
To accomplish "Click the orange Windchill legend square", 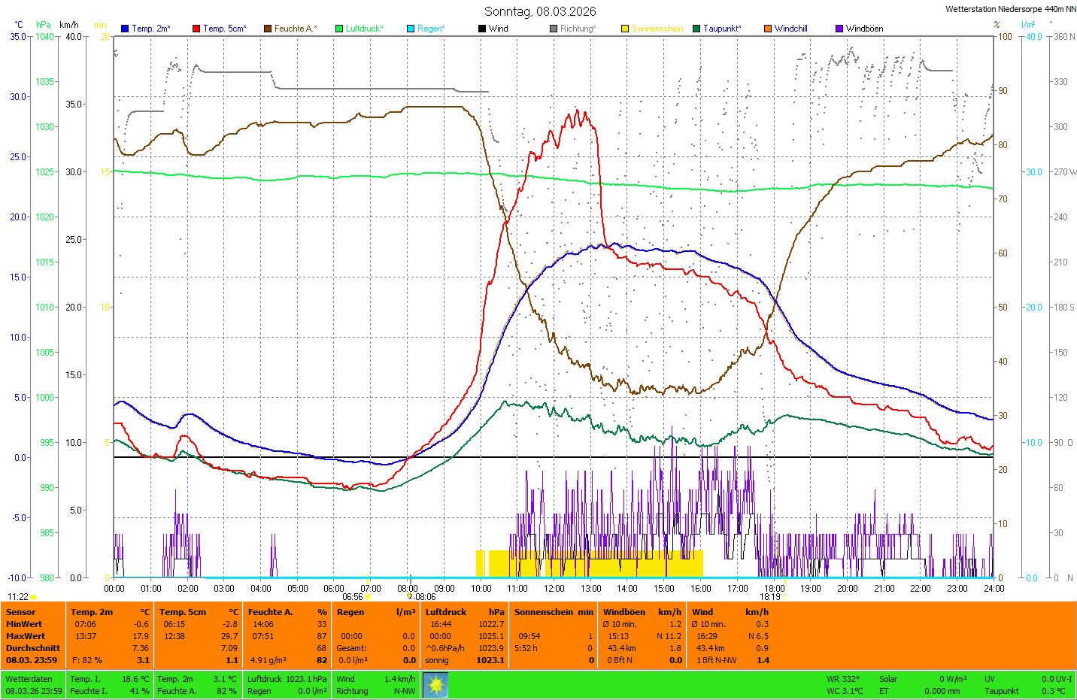I will 768,29.
